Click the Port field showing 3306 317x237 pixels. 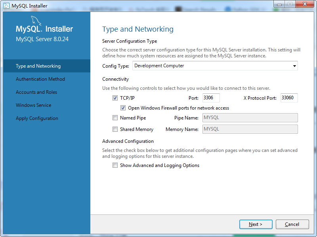[211, 98]
